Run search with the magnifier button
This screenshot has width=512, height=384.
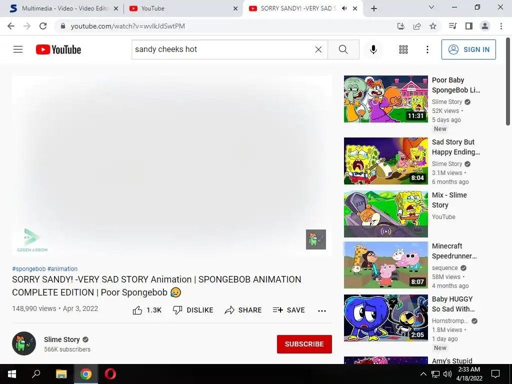pos(343,49)
